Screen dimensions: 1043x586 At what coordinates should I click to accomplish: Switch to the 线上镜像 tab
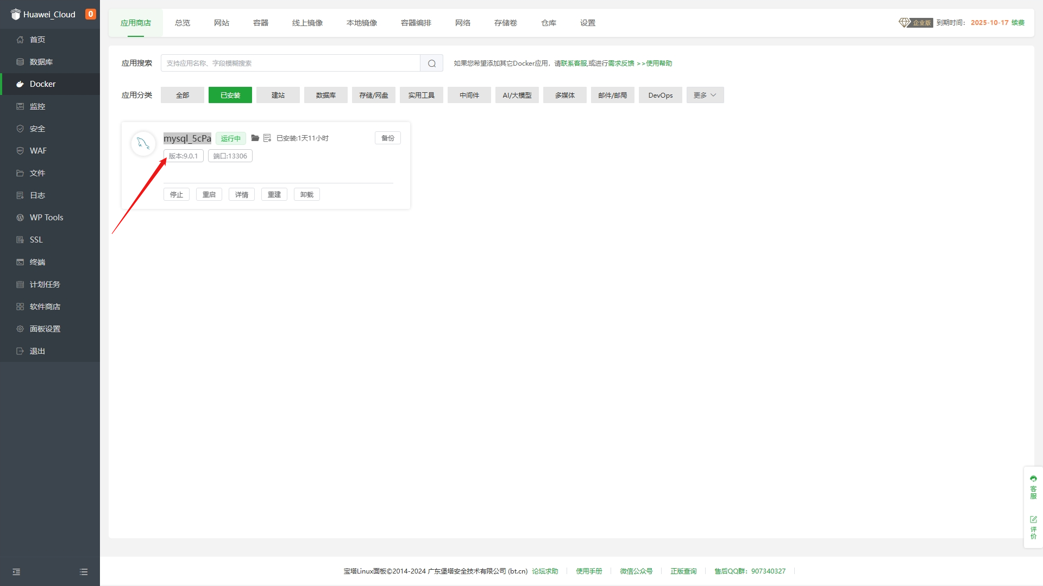(307, 23)
